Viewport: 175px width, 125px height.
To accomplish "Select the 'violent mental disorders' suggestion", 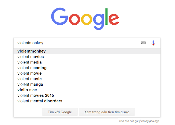I will point(87,101).
